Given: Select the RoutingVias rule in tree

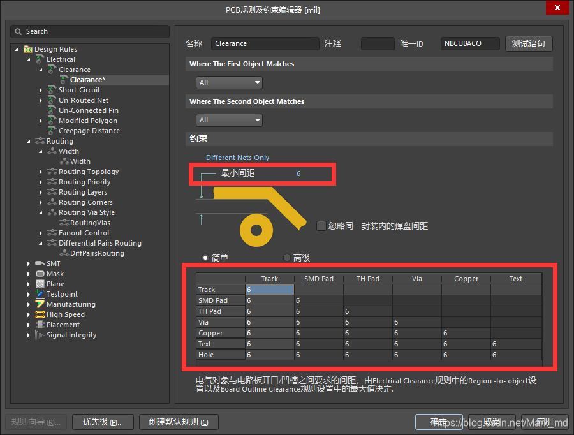Looking at the screenshot, I should click(90, 223).
